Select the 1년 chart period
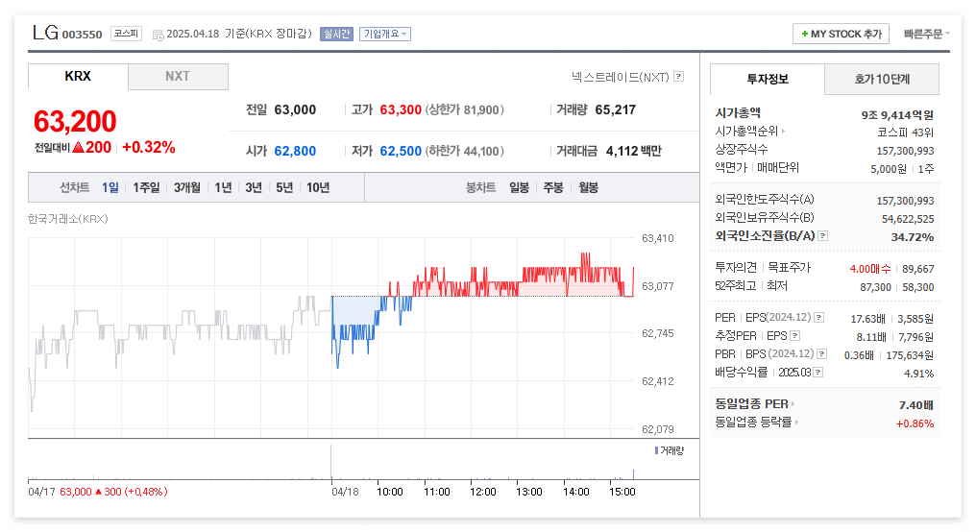 pyautogui.click(x=223, y=187)
